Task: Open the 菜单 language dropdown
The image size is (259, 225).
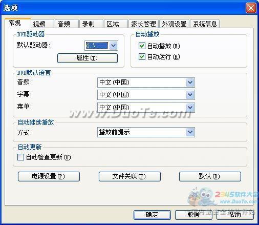Action: coord(146,108)
